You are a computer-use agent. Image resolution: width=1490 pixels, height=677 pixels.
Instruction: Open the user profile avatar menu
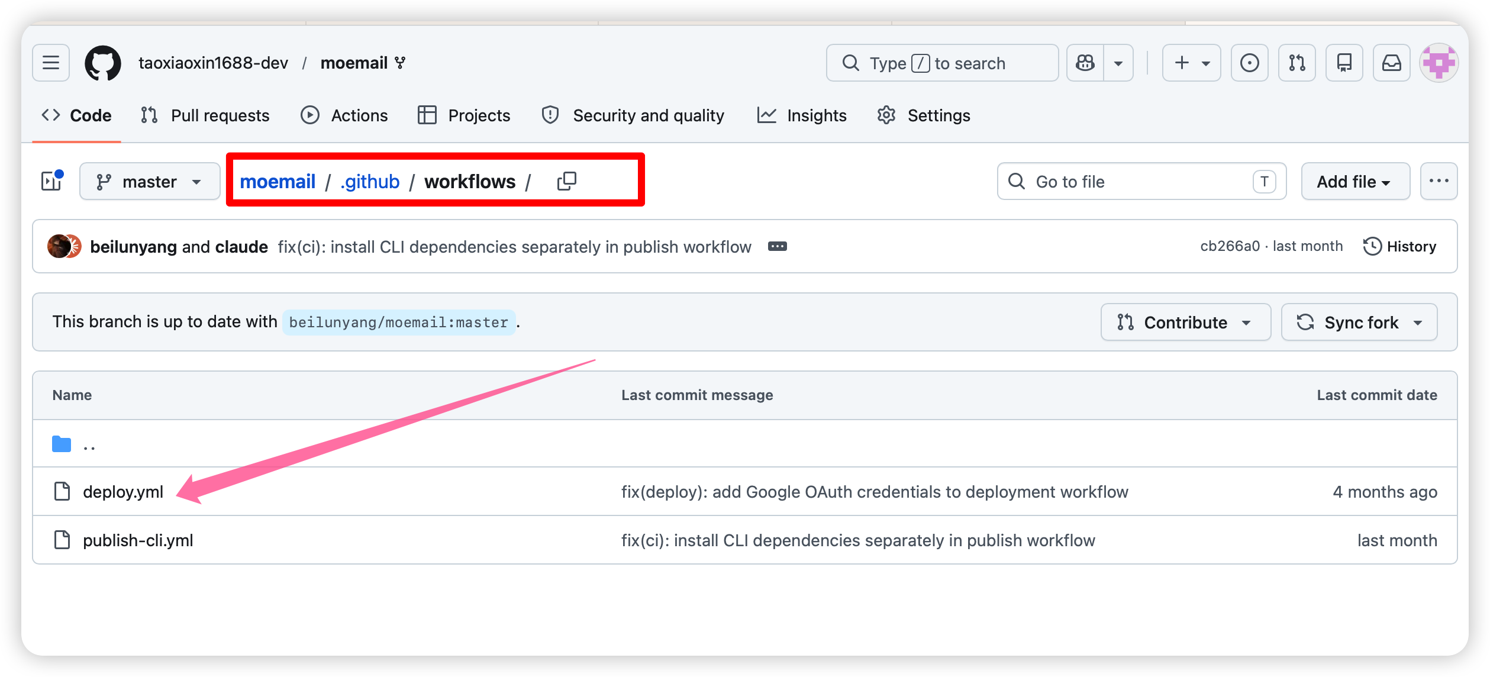[x=1439, y=63]
